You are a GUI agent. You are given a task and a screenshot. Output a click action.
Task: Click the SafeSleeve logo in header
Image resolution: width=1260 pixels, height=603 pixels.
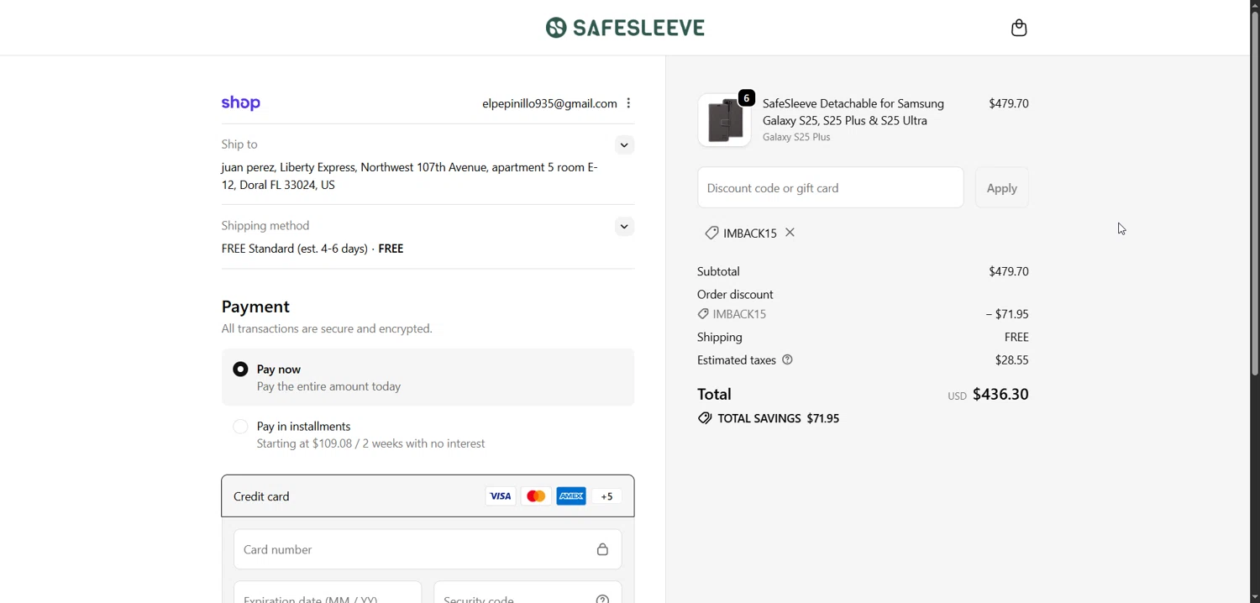pyautogui.click(x=626, y=28)
